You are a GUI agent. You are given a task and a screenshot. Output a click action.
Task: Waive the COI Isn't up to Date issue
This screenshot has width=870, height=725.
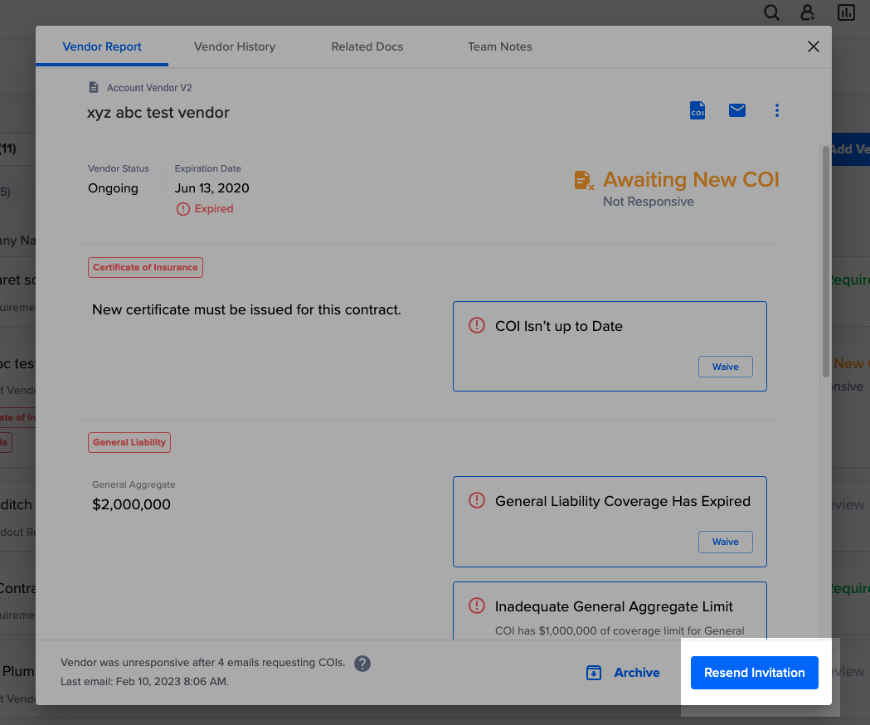[725, 367]
